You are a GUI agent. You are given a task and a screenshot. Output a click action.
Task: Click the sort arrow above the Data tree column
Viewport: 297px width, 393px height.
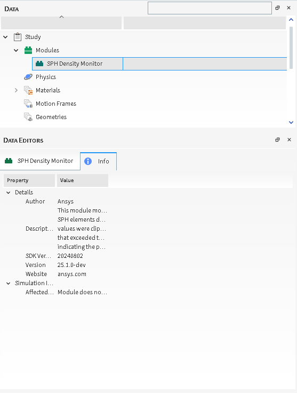(x=61, y=17)
